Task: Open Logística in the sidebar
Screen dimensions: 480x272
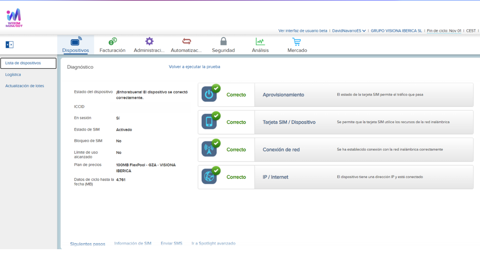Action: (x=13, y=74)
